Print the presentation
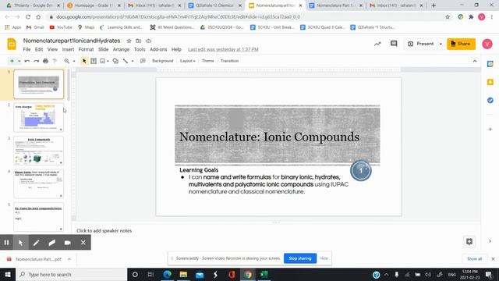Screen dimensions: 499x281 [x=45, y=61]
